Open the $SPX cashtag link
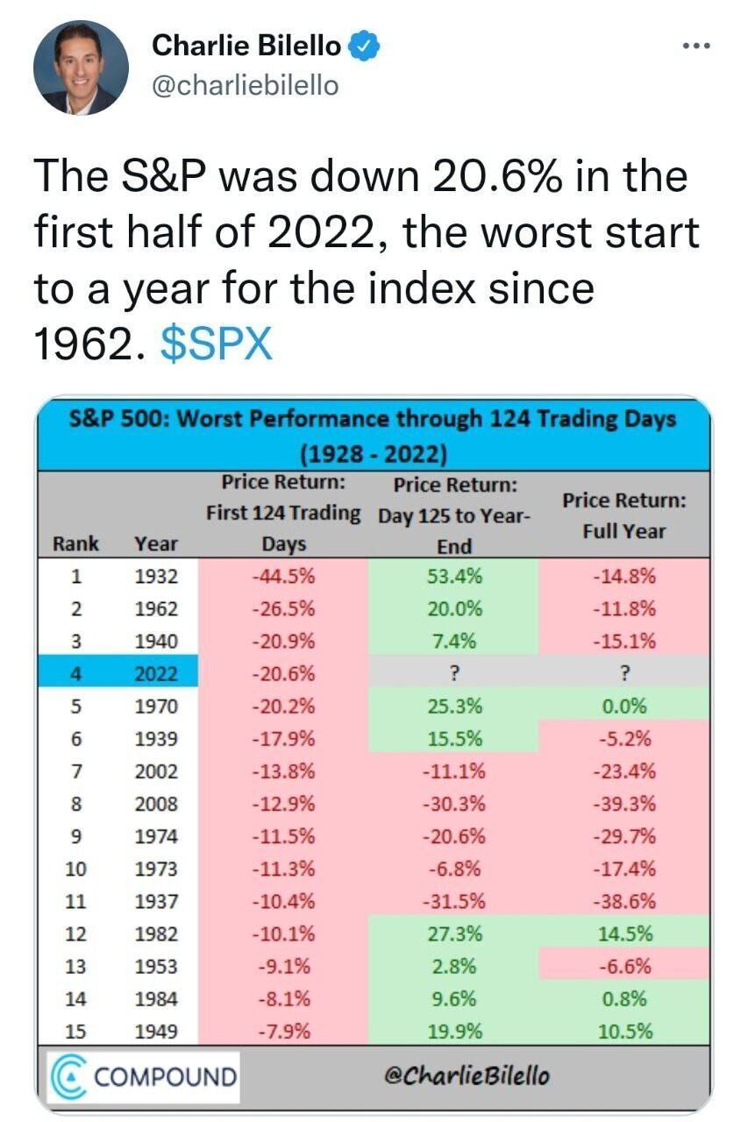Viewport: 748px width, 1122px height. tap(217, 345)
